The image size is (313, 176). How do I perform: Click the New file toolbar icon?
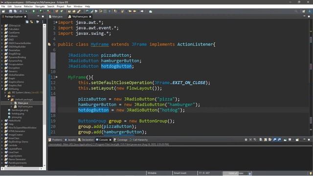click(3, 11)
